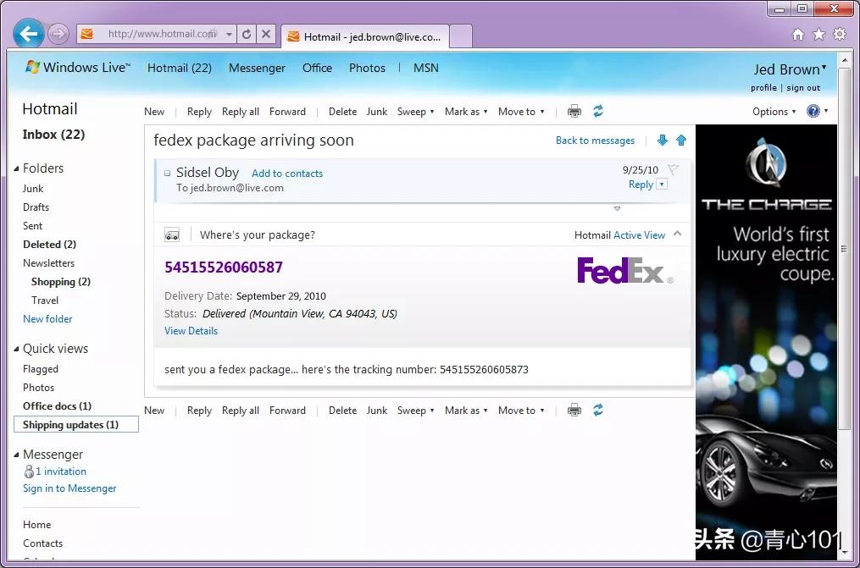860x568 pixels.
Task: Expand the Move to dropdown in the top toolbar
Action: [521, 112]
